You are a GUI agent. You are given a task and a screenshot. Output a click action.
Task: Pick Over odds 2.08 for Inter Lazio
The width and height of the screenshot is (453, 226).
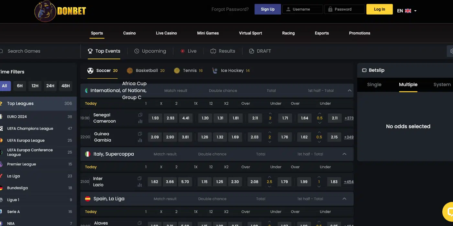tap(255, 182)
